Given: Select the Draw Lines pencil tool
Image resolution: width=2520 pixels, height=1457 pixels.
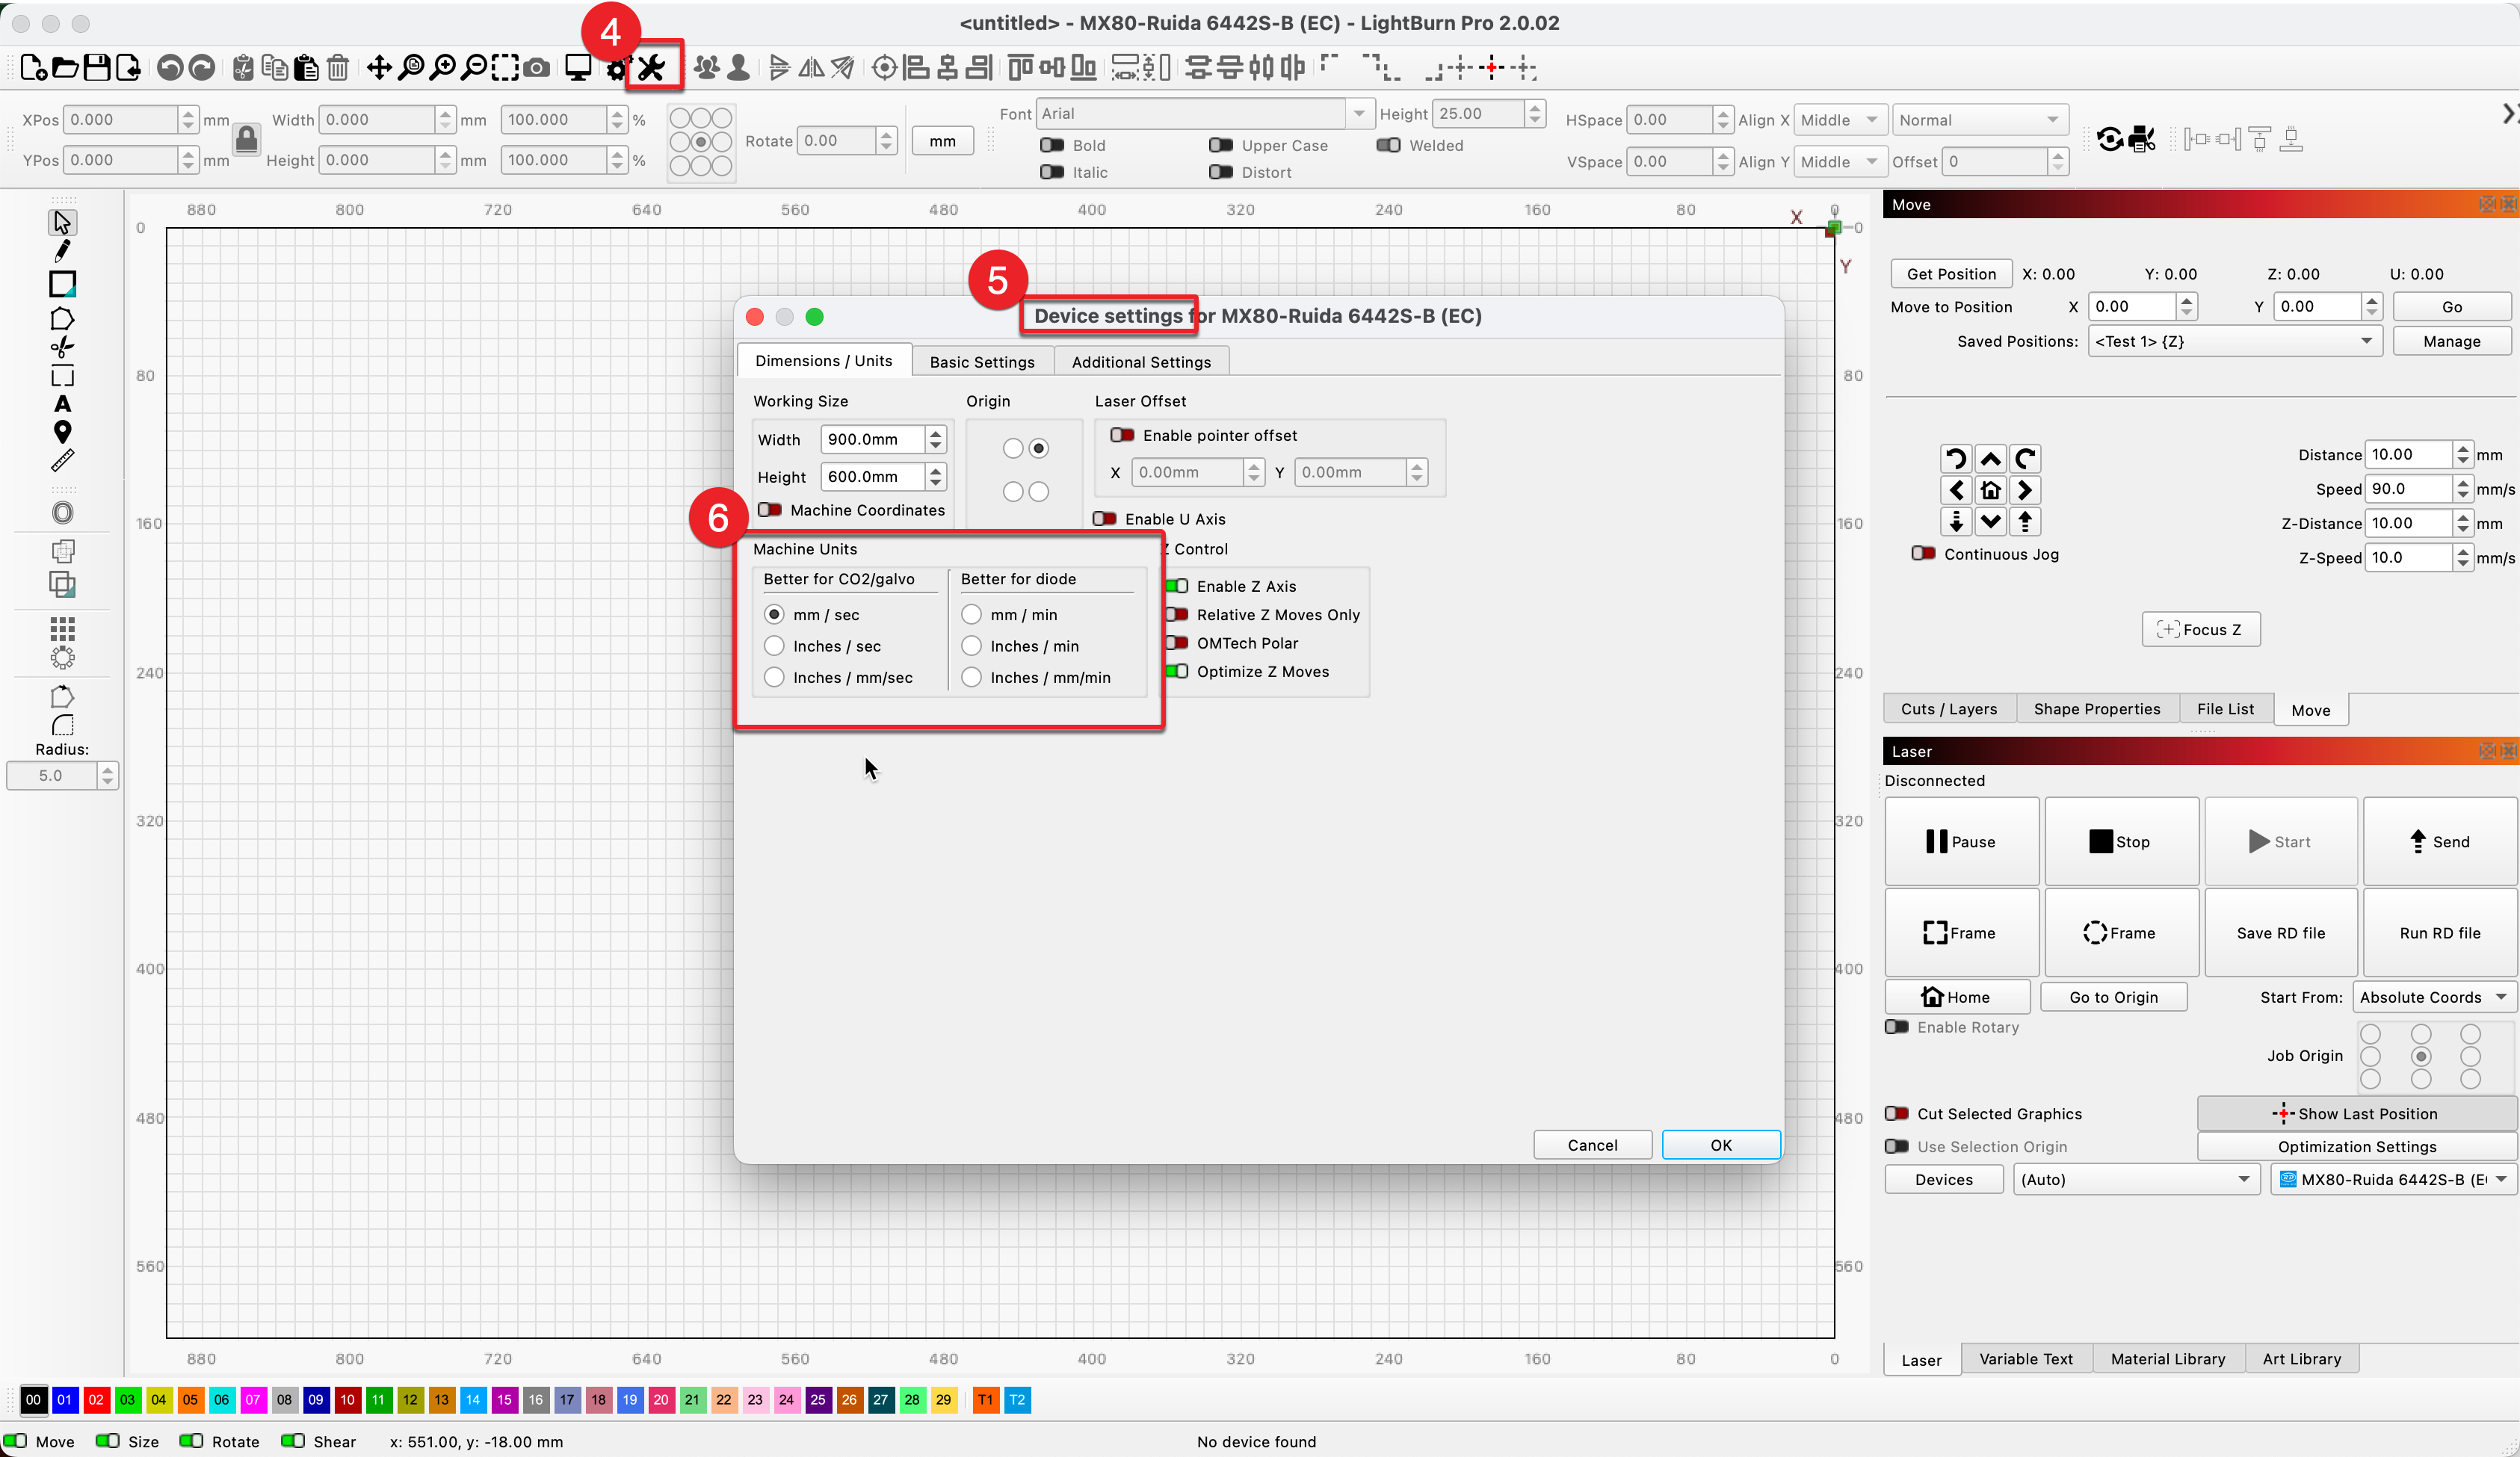Looking at the screenshot, I should [62, 251].
